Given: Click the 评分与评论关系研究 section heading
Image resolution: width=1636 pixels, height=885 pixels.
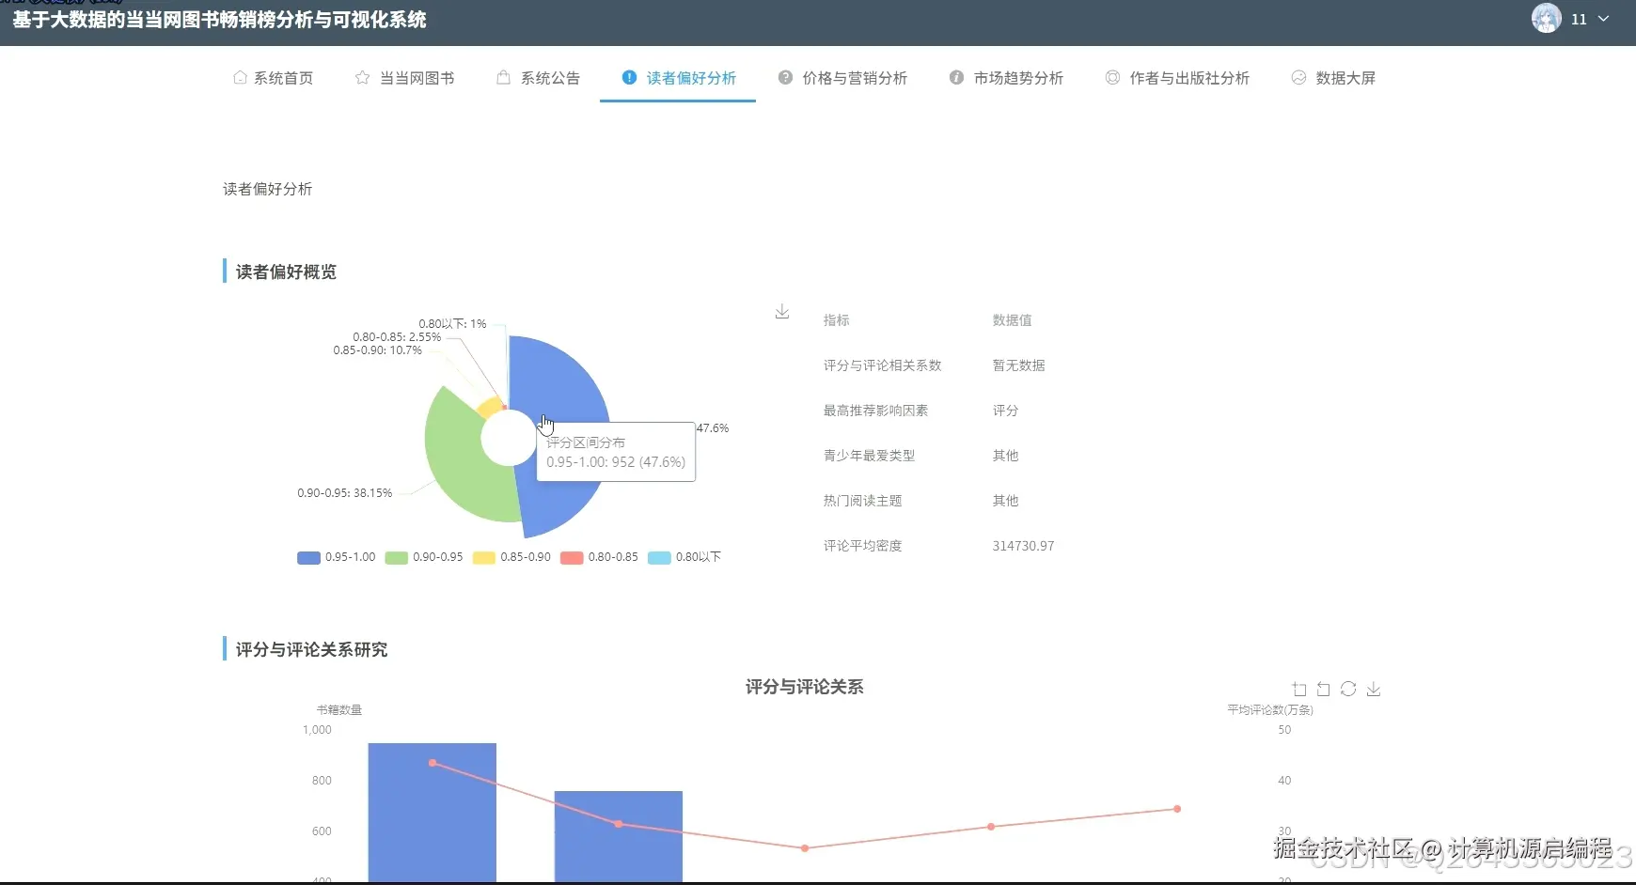Looking at the screenshot, I should [x=311, y=649].
